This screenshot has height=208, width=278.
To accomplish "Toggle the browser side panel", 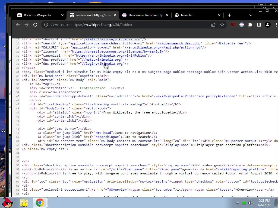I will click(259, 25).
